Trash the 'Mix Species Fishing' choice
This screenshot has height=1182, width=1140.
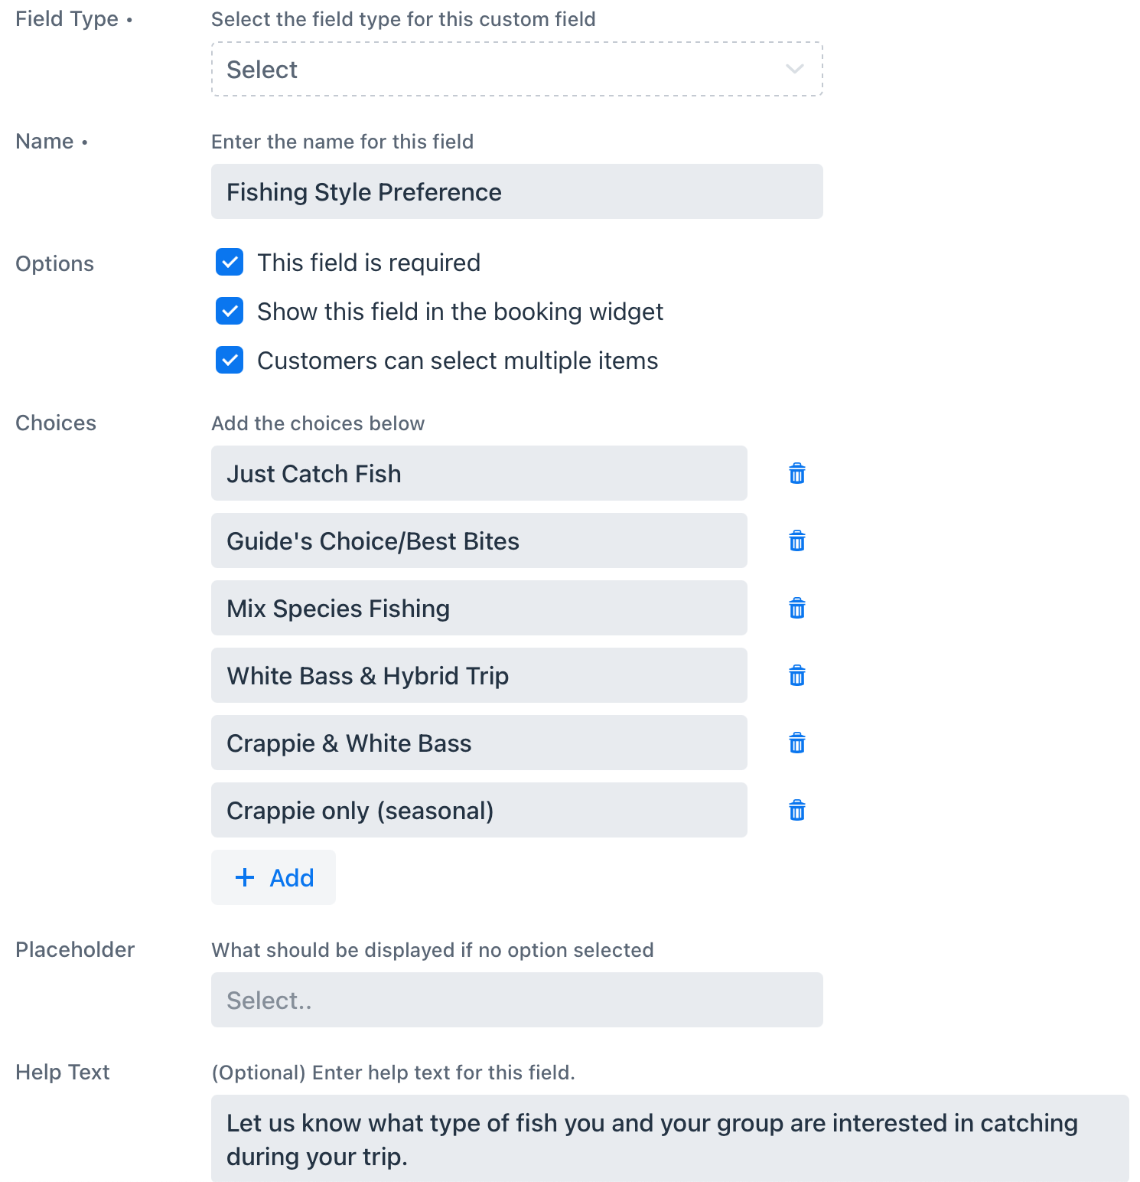coord(796,609)
